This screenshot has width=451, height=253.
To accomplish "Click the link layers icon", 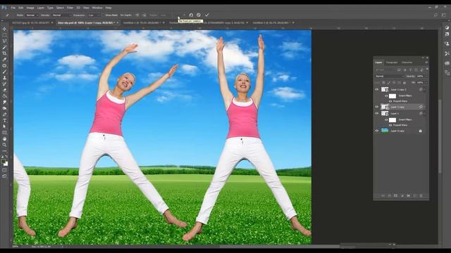I will point(383,195).
